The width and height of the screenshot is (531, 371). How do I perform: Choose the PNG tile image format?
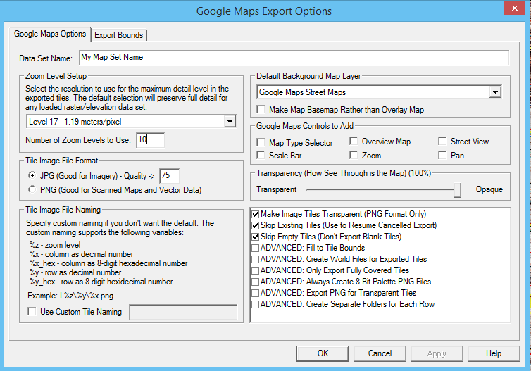pos(32,189)
